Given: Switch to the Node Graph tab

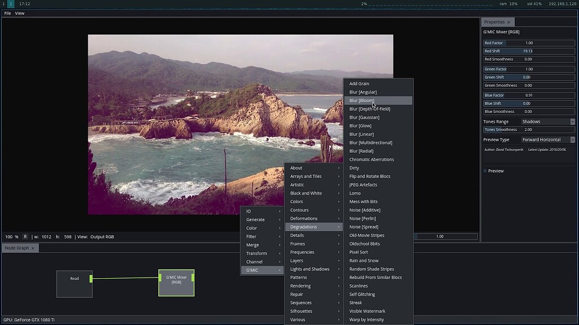Looking at the screenshot, I should [x=16, y=247].
